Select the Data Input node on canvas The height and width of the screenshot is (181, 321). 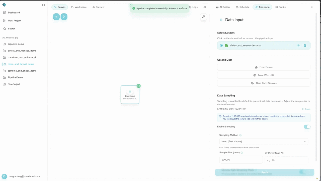click(x=130, y=95)
